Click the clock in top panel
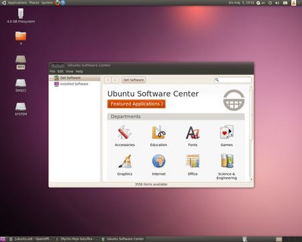302x242 pixels. point(242,3)
